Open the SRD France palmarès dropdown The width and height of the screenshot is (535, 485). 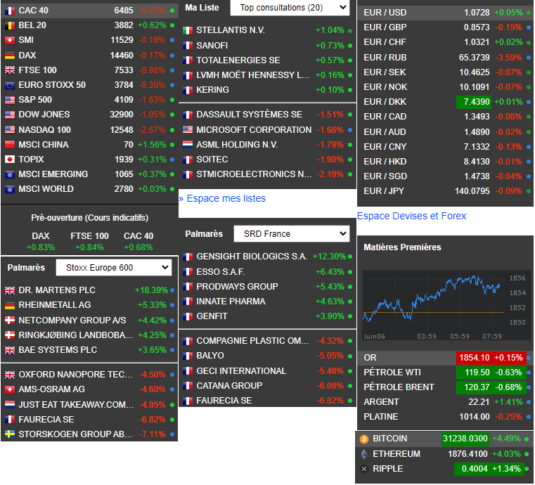tap(292, 234)
